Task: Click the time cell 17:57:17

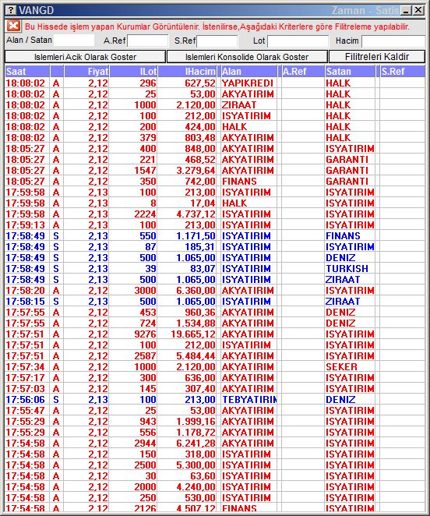Action: [x=27, y=378]
